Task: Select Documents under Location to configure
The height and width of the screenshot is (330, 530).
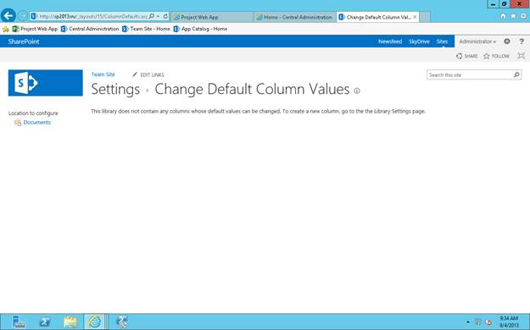Action: coord(36,122)
